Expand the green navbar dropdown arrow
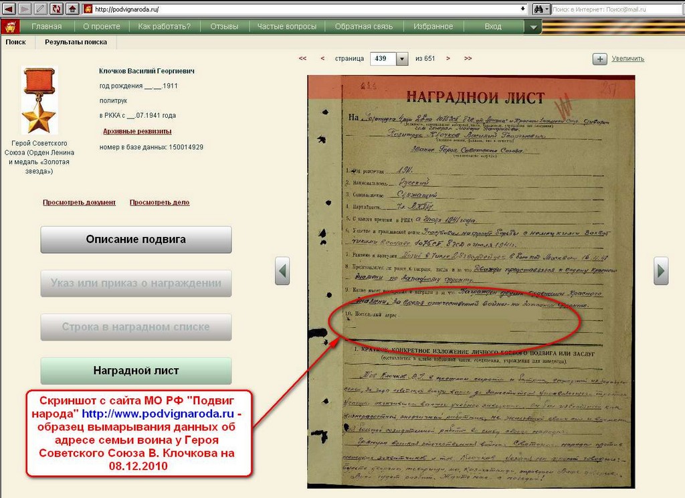Viewport: 685px width, 498px height. [x=532, y=27]
